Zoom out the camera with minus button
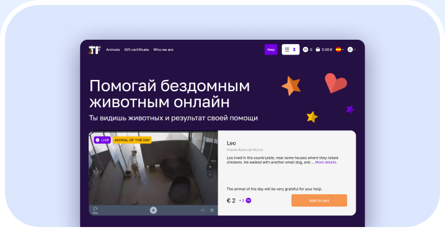This screenshot has width=445, height=232. coord(210,175)
